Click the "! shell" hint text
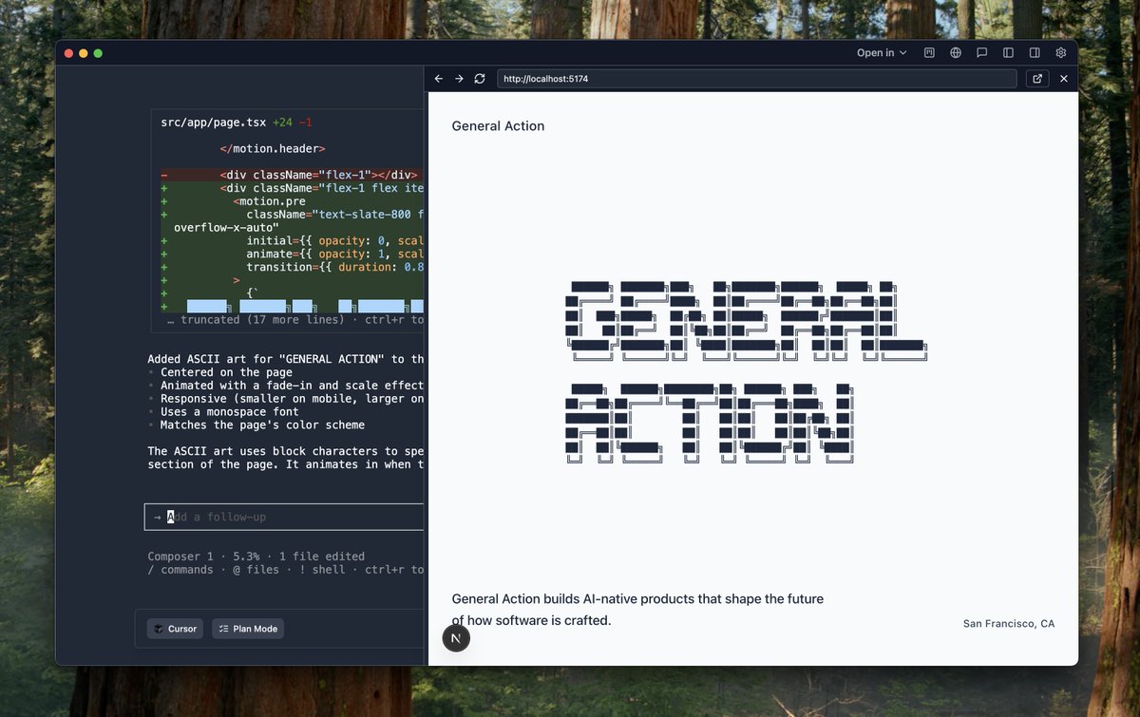 pyautogui.click(x=322, y=570)
